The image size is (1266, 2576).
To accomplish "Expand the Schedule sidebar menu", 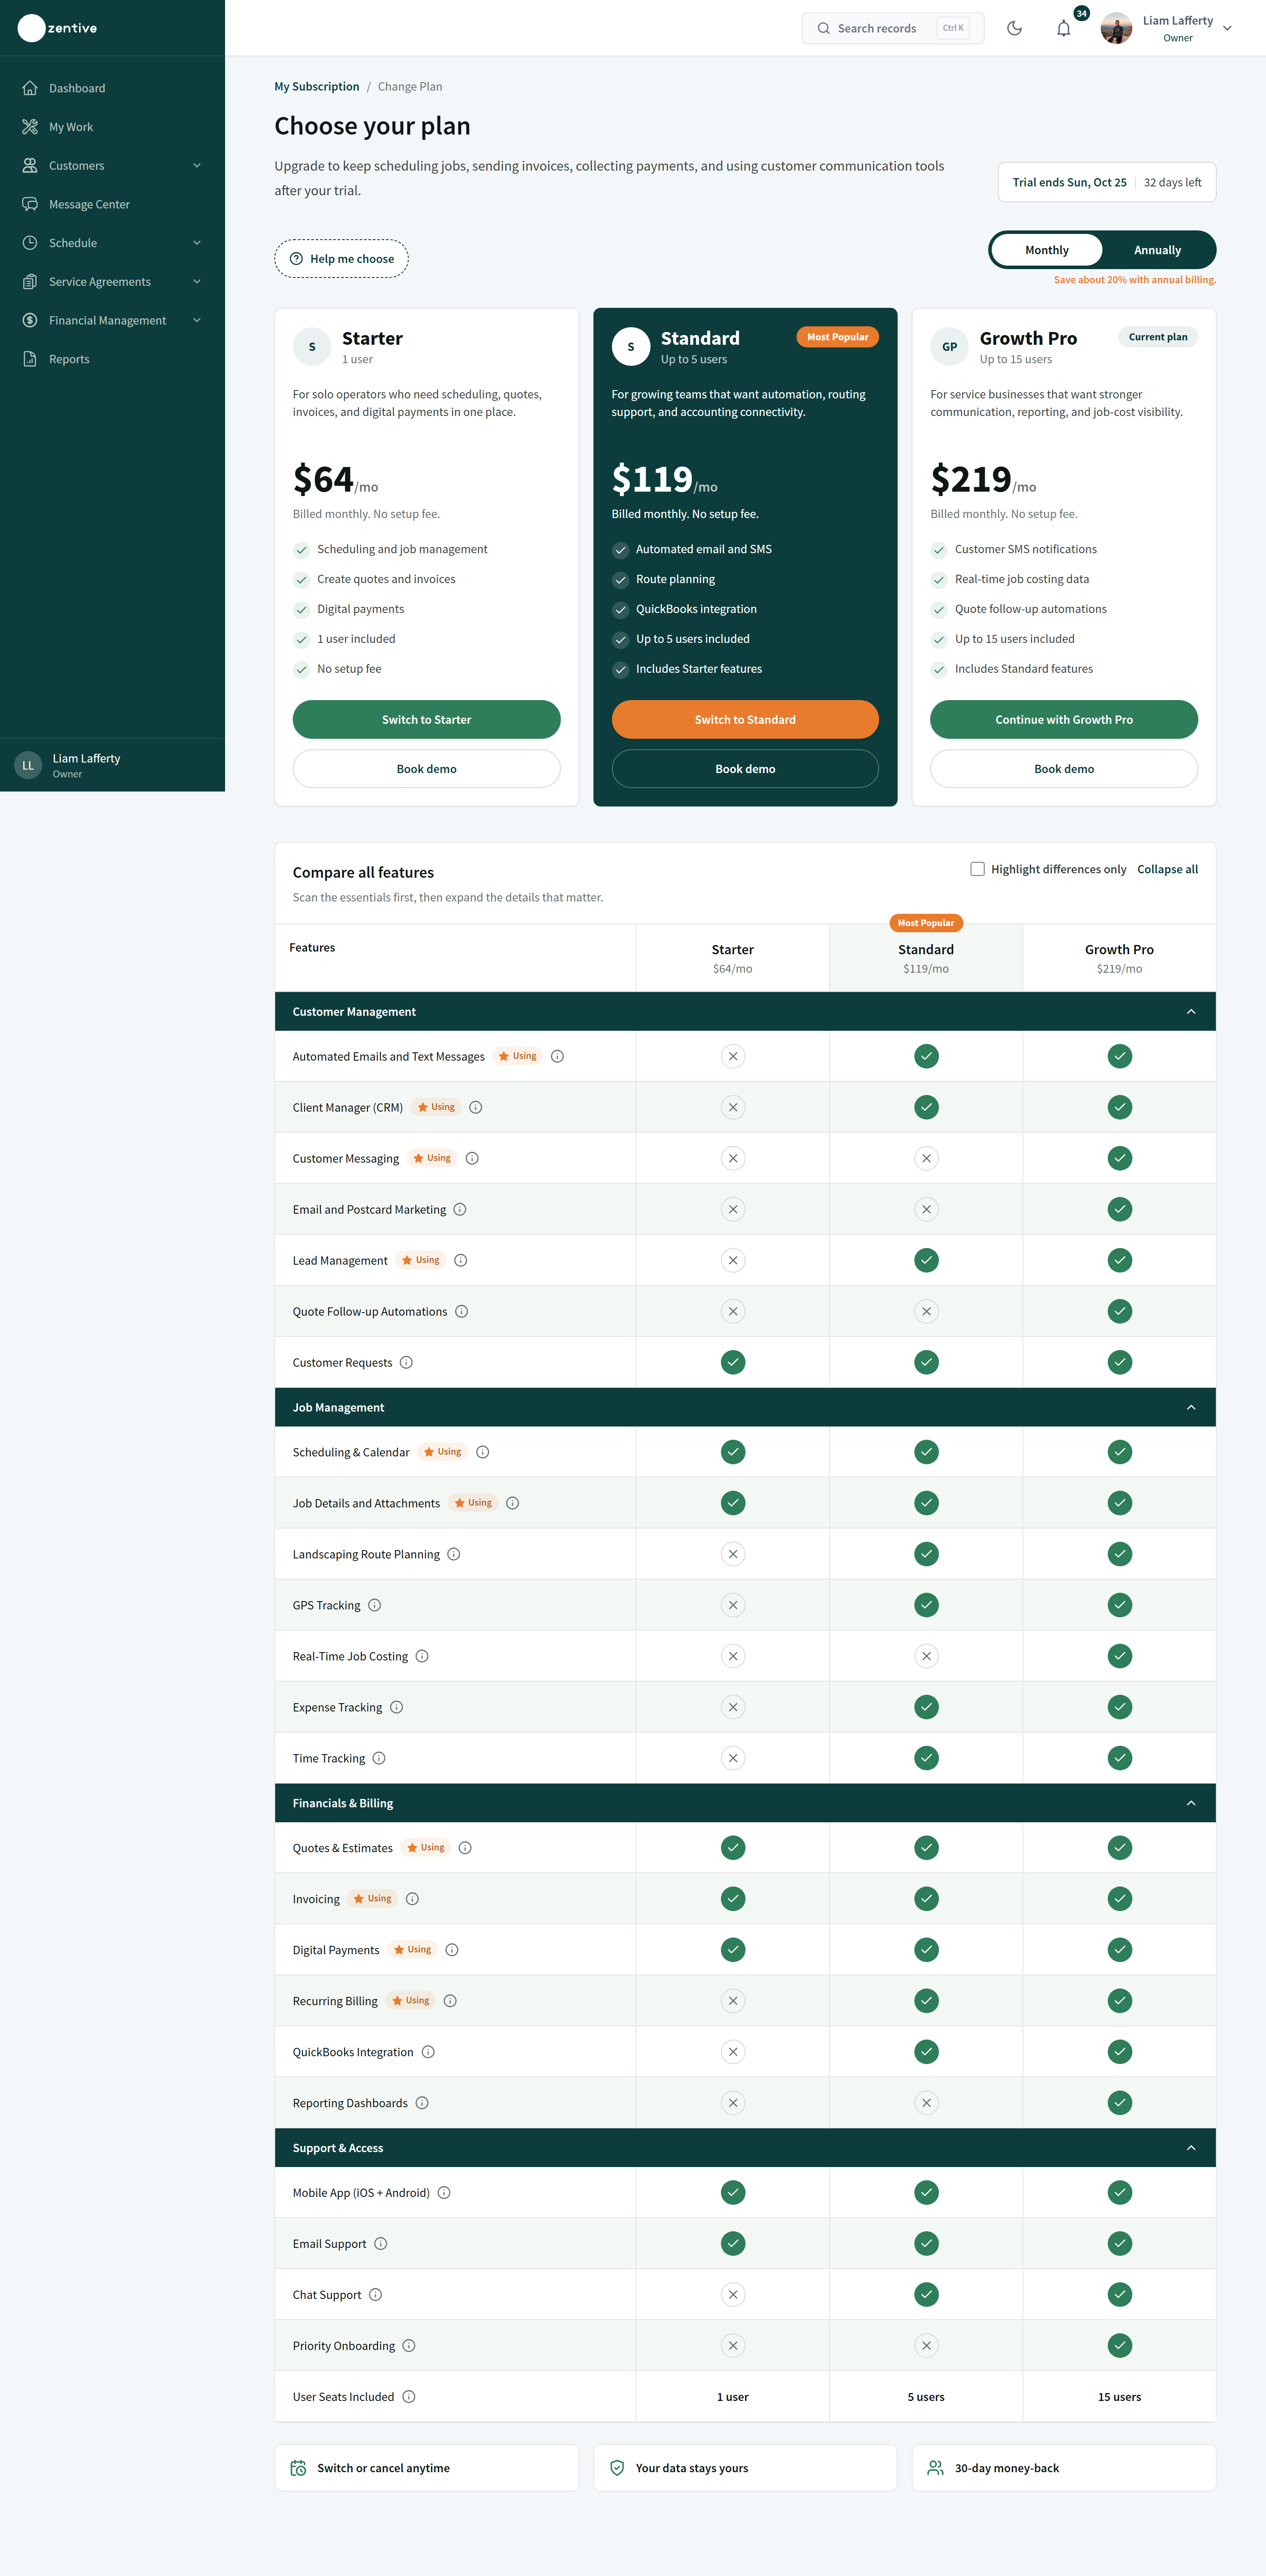I will point(197,243).
